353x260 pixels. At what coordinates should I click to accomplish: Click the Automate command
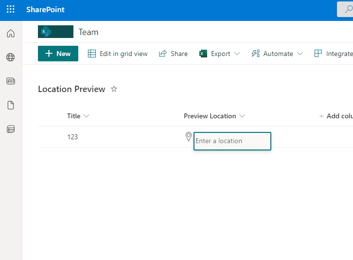click(x=272, y=54)
